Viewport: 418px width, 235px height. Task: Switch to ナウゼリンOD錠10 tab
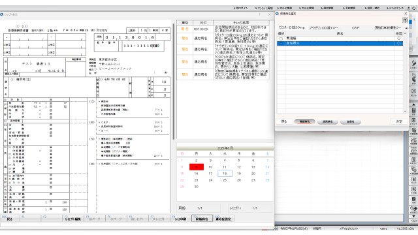pos(323,27)
